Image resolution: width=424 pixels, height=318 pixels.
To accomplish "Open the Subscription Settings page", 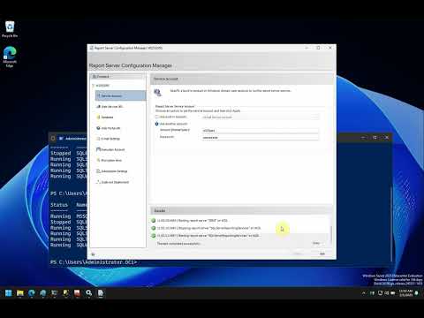I will (114, 171).
